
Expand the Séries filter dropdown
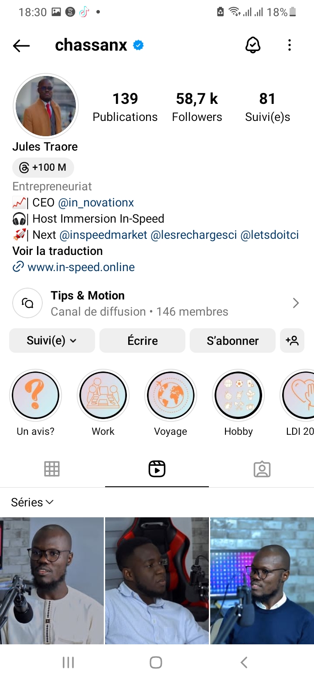[x=32, y=502]
